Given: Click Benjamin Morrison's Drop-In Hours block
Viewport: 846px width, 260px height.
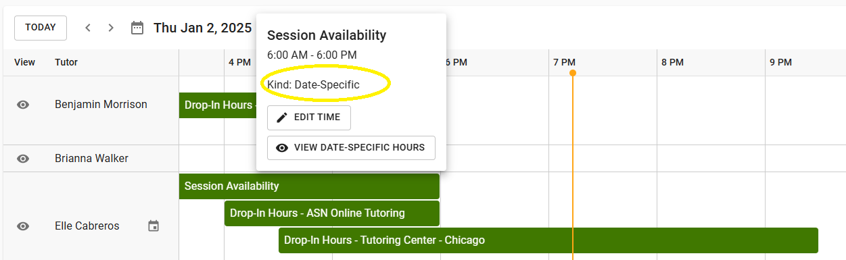Looking at the screenshot, I should [x=218, y=105].
